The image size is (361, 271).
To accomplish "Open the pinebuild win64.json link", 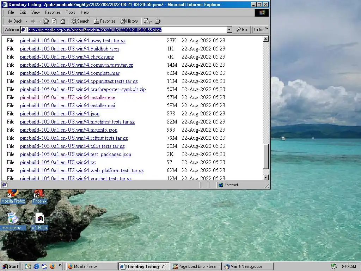I will 60,114.
